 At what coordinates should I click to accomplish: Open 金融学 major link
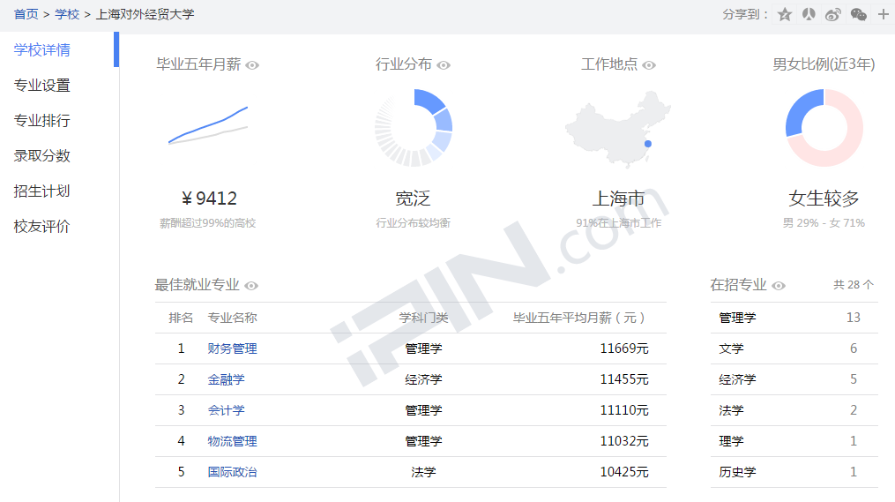[x=226, y=379]
